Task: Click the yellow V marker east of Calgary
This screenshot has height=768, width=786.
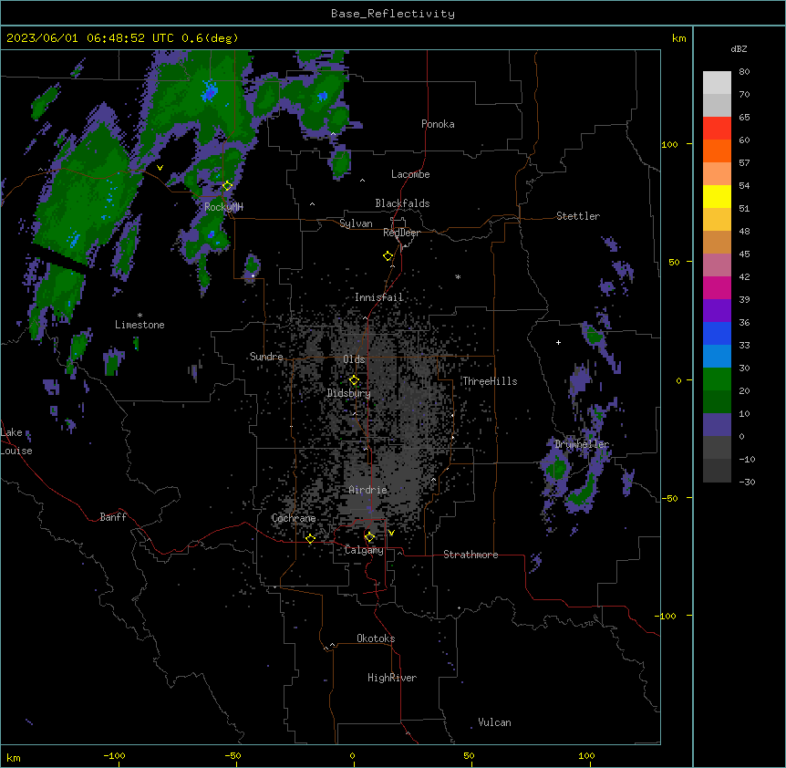Action: pyautogui.click(x=391, y=533)
